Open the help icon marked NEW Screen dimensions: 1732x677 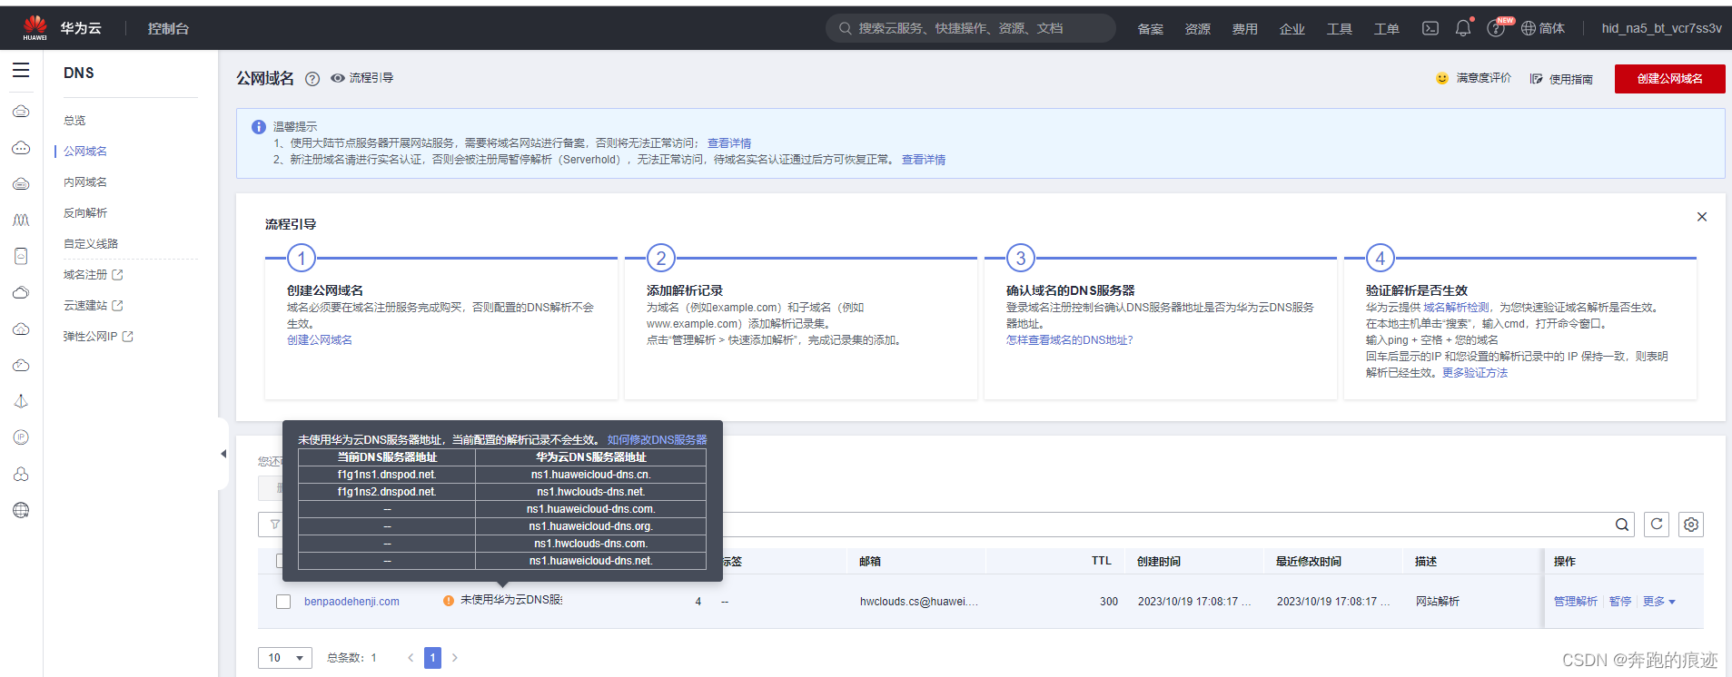pos(1496,29)
